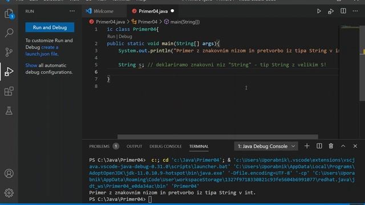Switch to the Welcome tab
The image size is (365, 205).
tap(103, 11)
